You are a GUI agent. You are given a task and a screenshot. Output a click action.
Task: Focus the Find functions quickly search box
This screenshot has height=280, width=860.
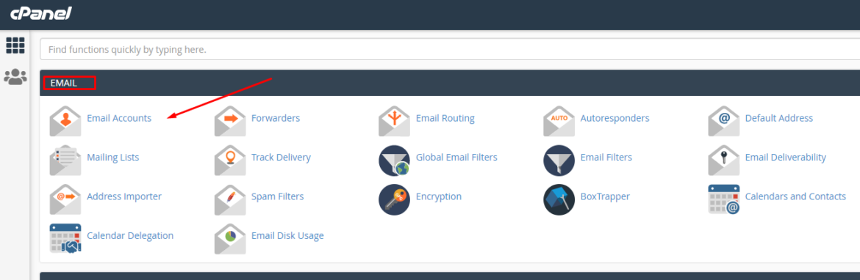pyautogui.click(x=450, y=49)
